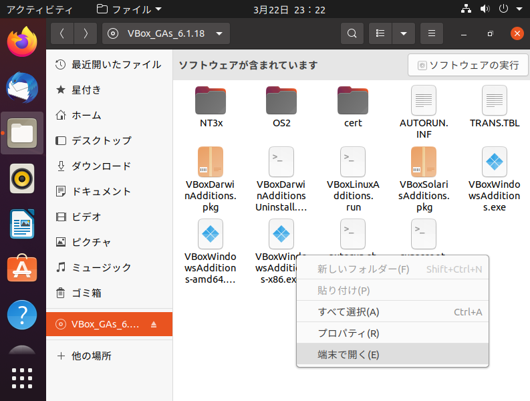Select VBoxSolarisAdditions.pkg package
The width and height of the screenshot is (530, 401).
424,180
